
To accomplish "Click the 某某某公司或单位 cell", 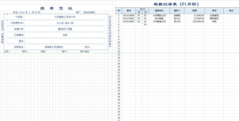I will click(x=54, y=47).
